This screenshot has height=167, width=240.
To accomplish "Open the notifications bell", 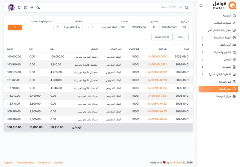I will coord(19,7).
